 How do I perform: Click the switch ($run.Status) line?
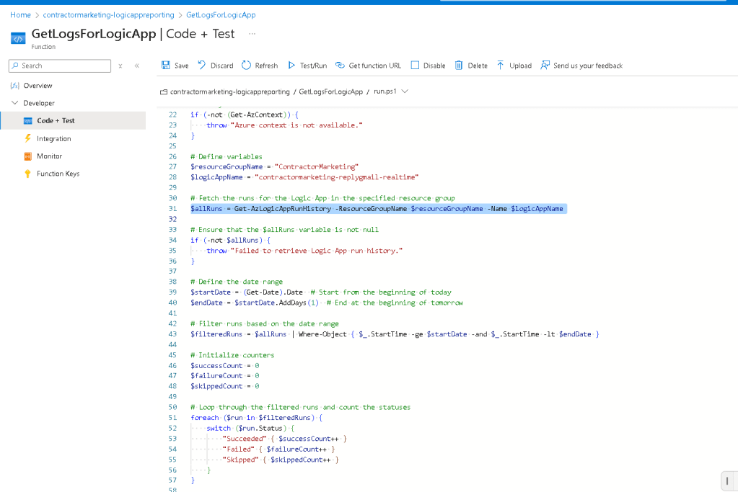pyautogui.click(x=250, y=428)
